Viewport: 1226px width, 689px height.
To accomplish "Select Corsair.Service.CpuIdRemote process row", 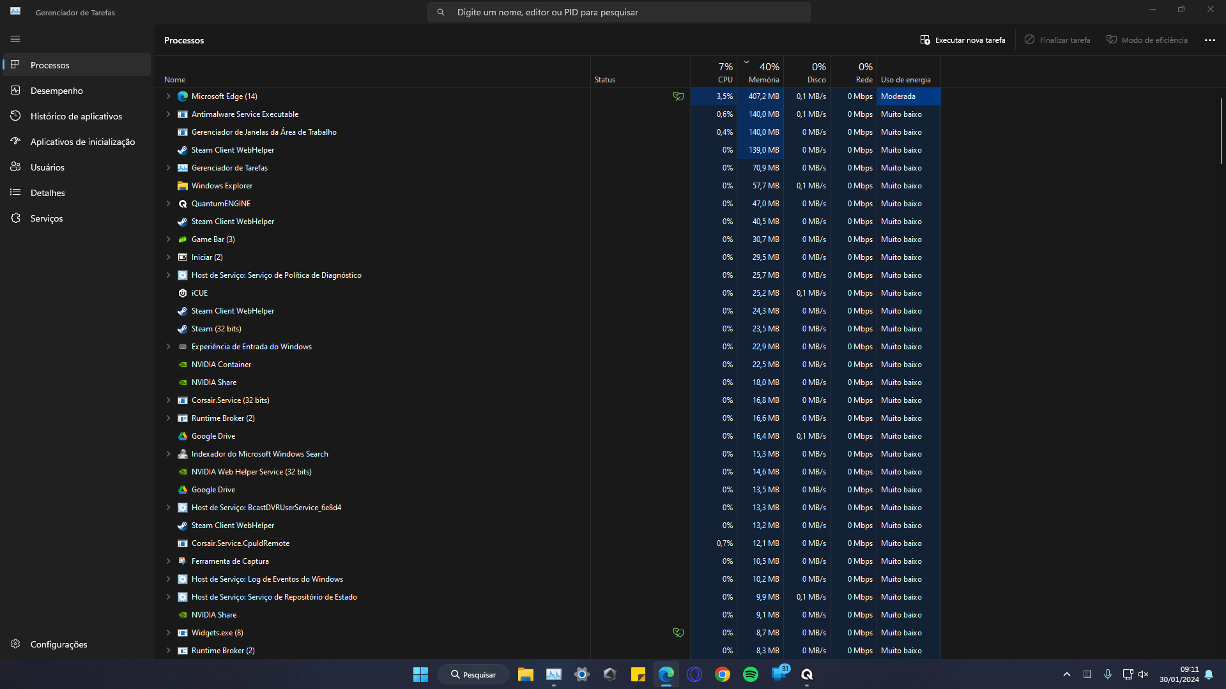I will 548,543.
